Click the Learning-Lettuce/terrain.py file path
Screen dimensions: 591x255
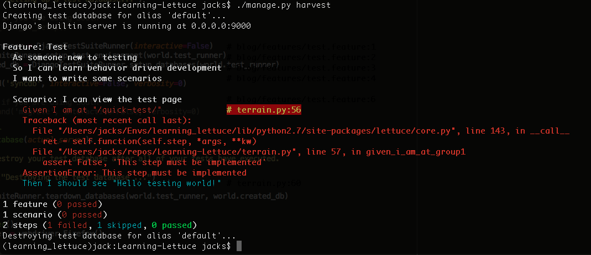pyautogui.click(x=177, y=152)
